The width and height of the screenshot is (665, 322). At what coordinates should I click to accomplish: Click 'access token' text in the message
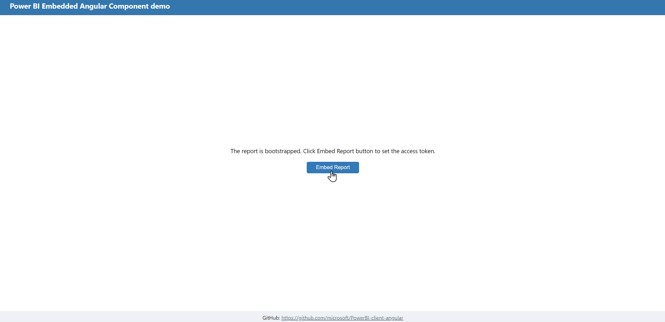[417, 151]
